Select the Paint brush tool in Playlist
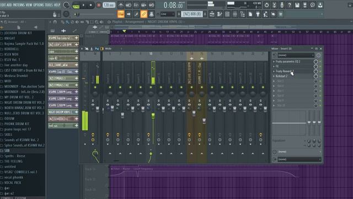 click(67, 22)
